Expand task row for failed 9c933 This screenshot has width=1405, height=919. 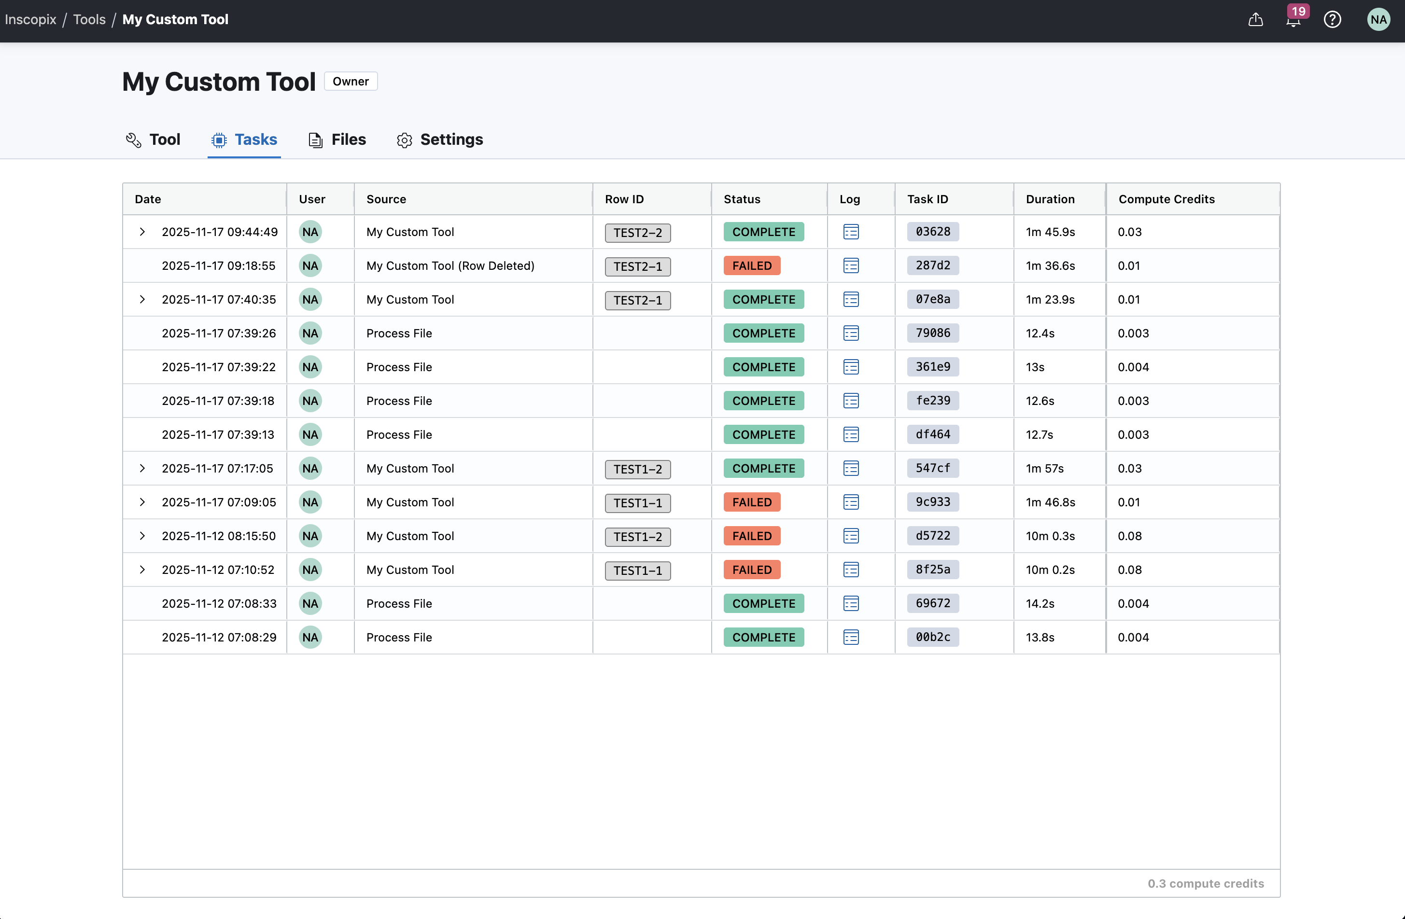(142, 501)
